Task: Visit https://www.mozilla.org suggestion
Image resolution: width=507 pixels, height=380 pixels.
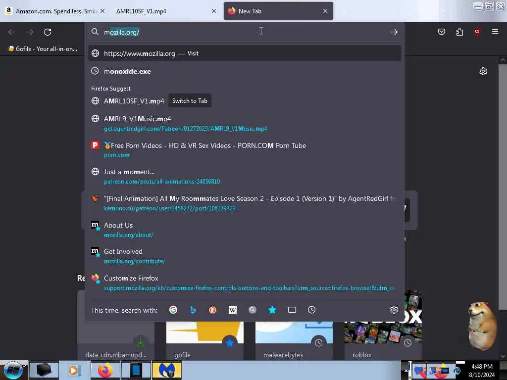Action: (x=245, y=53)
